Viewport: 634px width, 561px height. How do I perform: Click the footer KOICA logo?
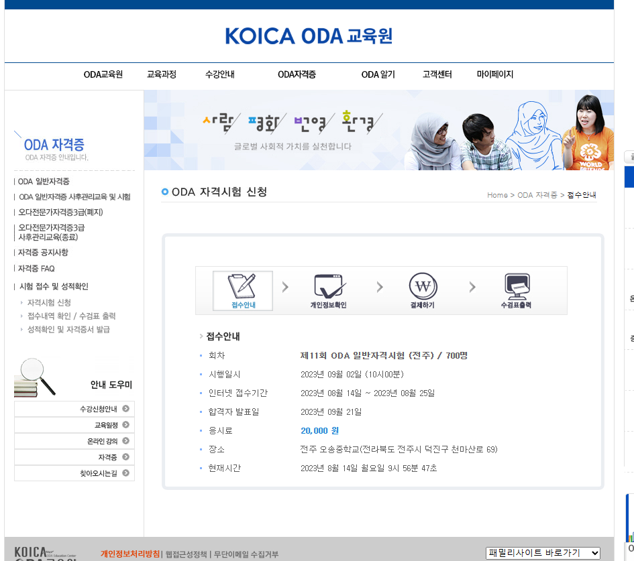point(46,554)
